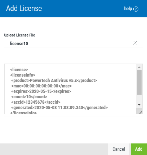Click the Add License dialog title
Viewport: 147px width, 155px height.
pos(24,8)
